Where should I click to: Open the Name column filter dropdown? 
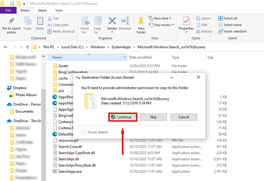coord(125,57)
